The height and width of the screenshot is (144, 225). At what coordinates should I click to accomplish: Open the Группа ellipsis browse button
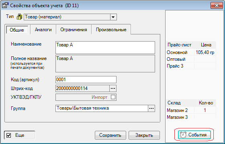click(x=151, y=108)
